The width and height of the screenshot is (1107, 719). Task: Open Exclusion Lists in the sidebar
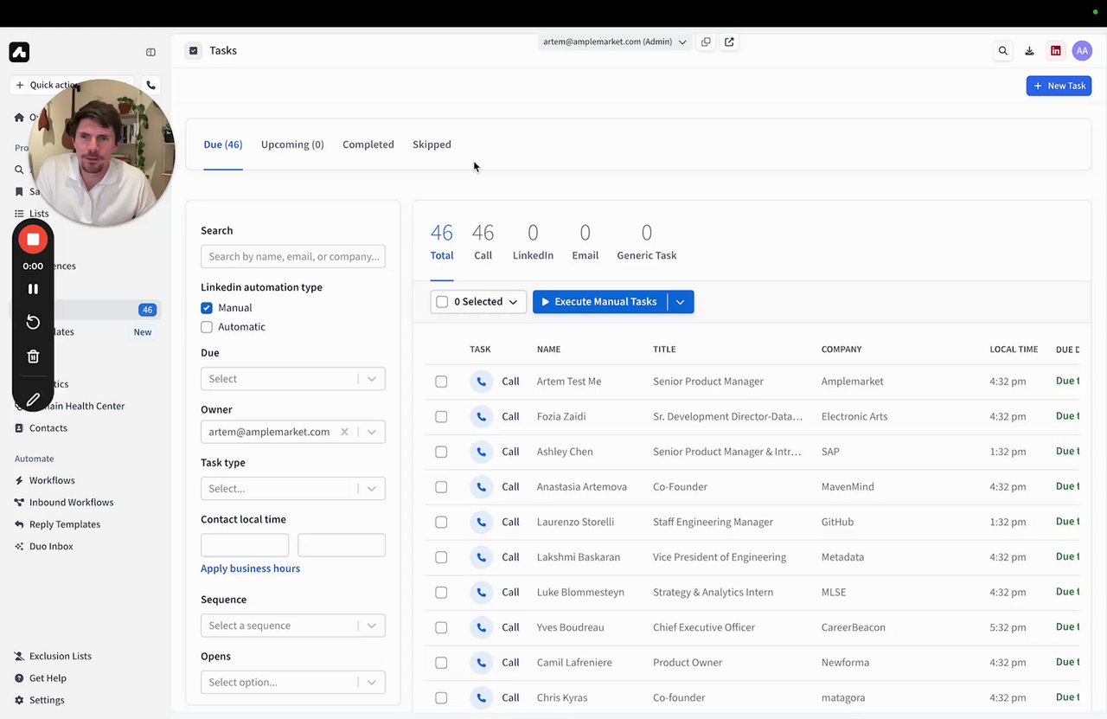(61, 656)
